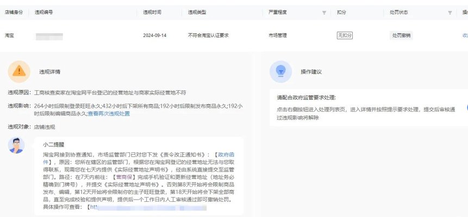Click the 处罚撤销 status tag

coord(401,35)
